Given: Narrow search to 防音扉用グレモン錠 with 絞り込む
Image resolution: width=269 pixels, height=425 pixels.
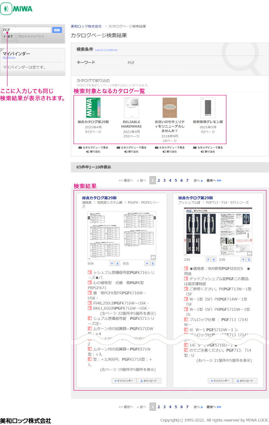Looking at the screenshot, I should point(208,152).
